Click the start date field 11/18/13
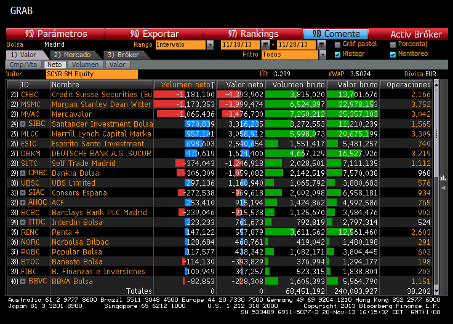The image size is (453, 324). [x=241, y=45]
